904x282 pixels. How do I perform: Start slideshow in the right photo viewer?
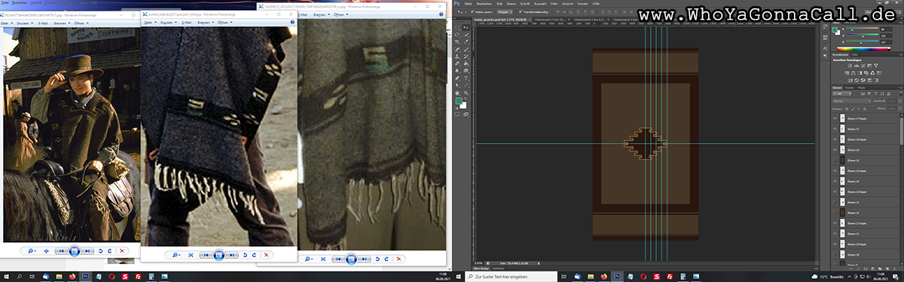tap(351, 259)
